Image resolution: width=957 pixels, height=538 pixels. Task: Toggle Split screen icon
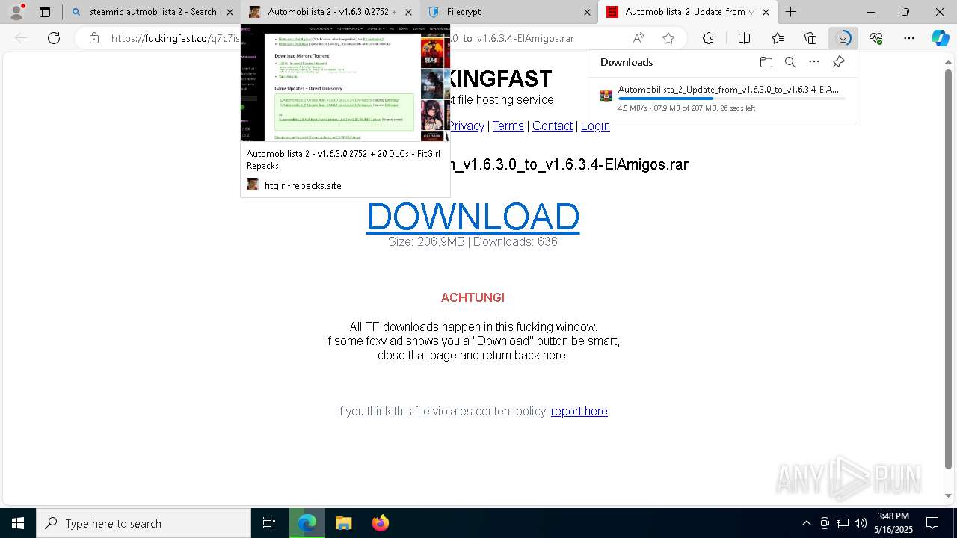(x=744, y=38)
